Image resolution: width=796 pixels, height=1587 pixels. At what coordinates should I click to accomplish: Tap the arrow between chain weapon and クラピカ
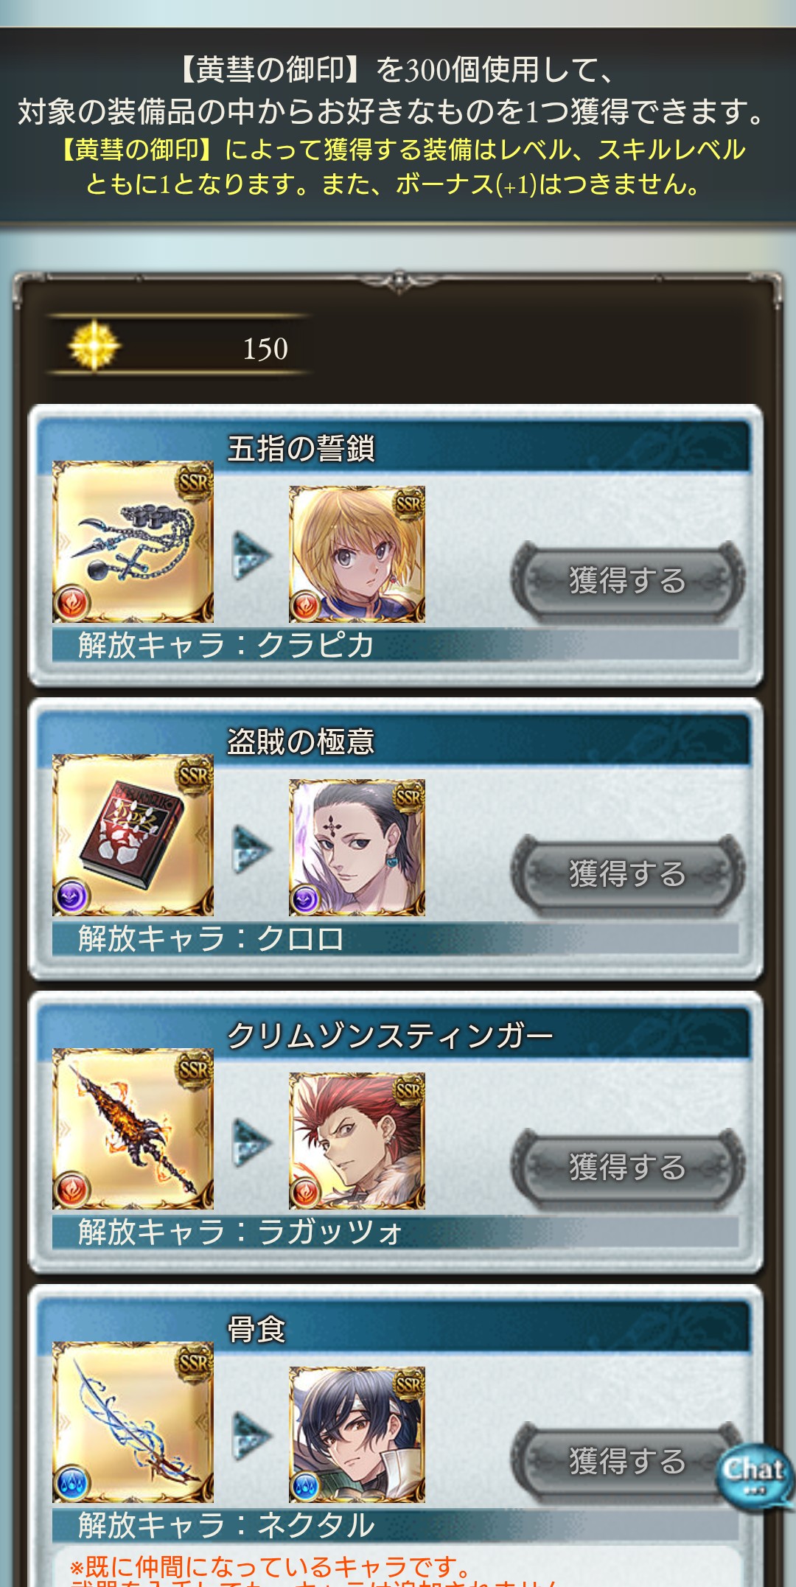(x=252, y=556)
